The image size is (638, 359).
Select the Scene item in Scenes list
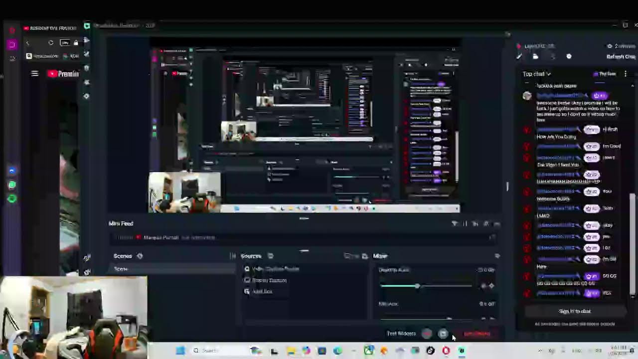tap(172, 269)
